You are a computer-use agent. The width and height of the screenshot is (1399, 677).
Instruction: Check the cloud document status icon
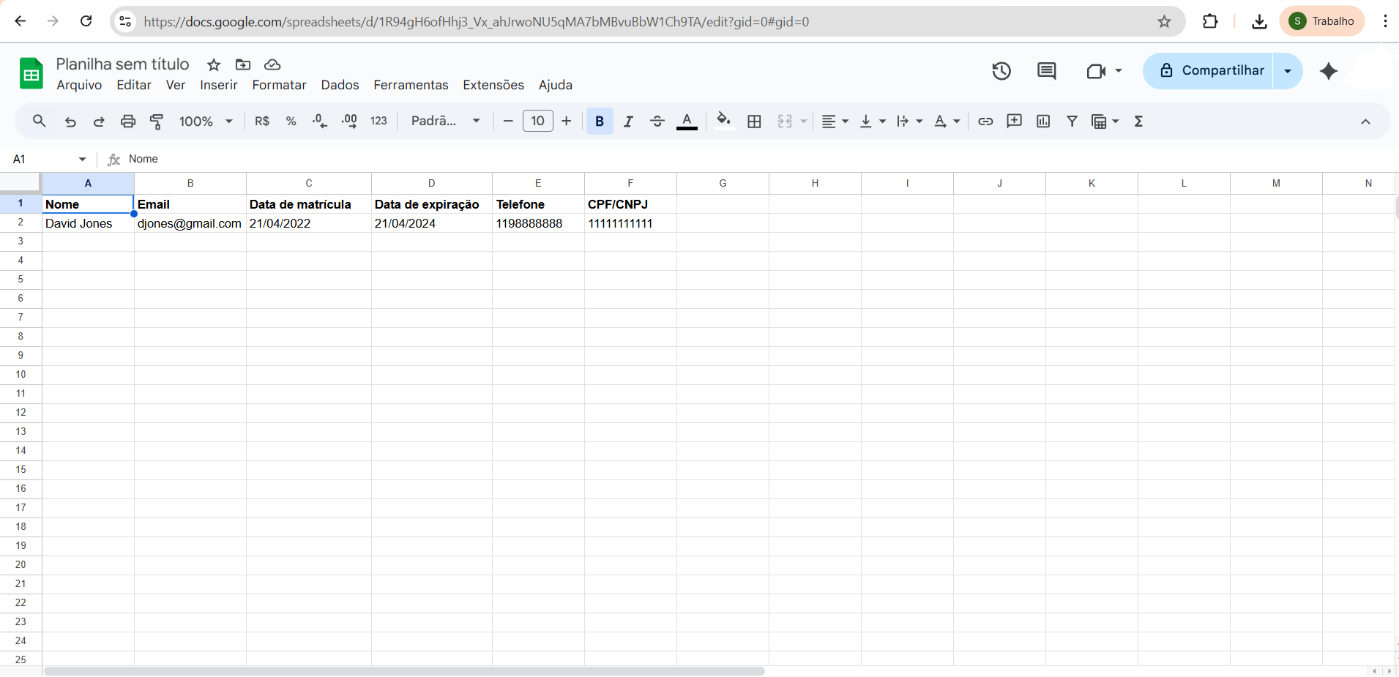272,65
